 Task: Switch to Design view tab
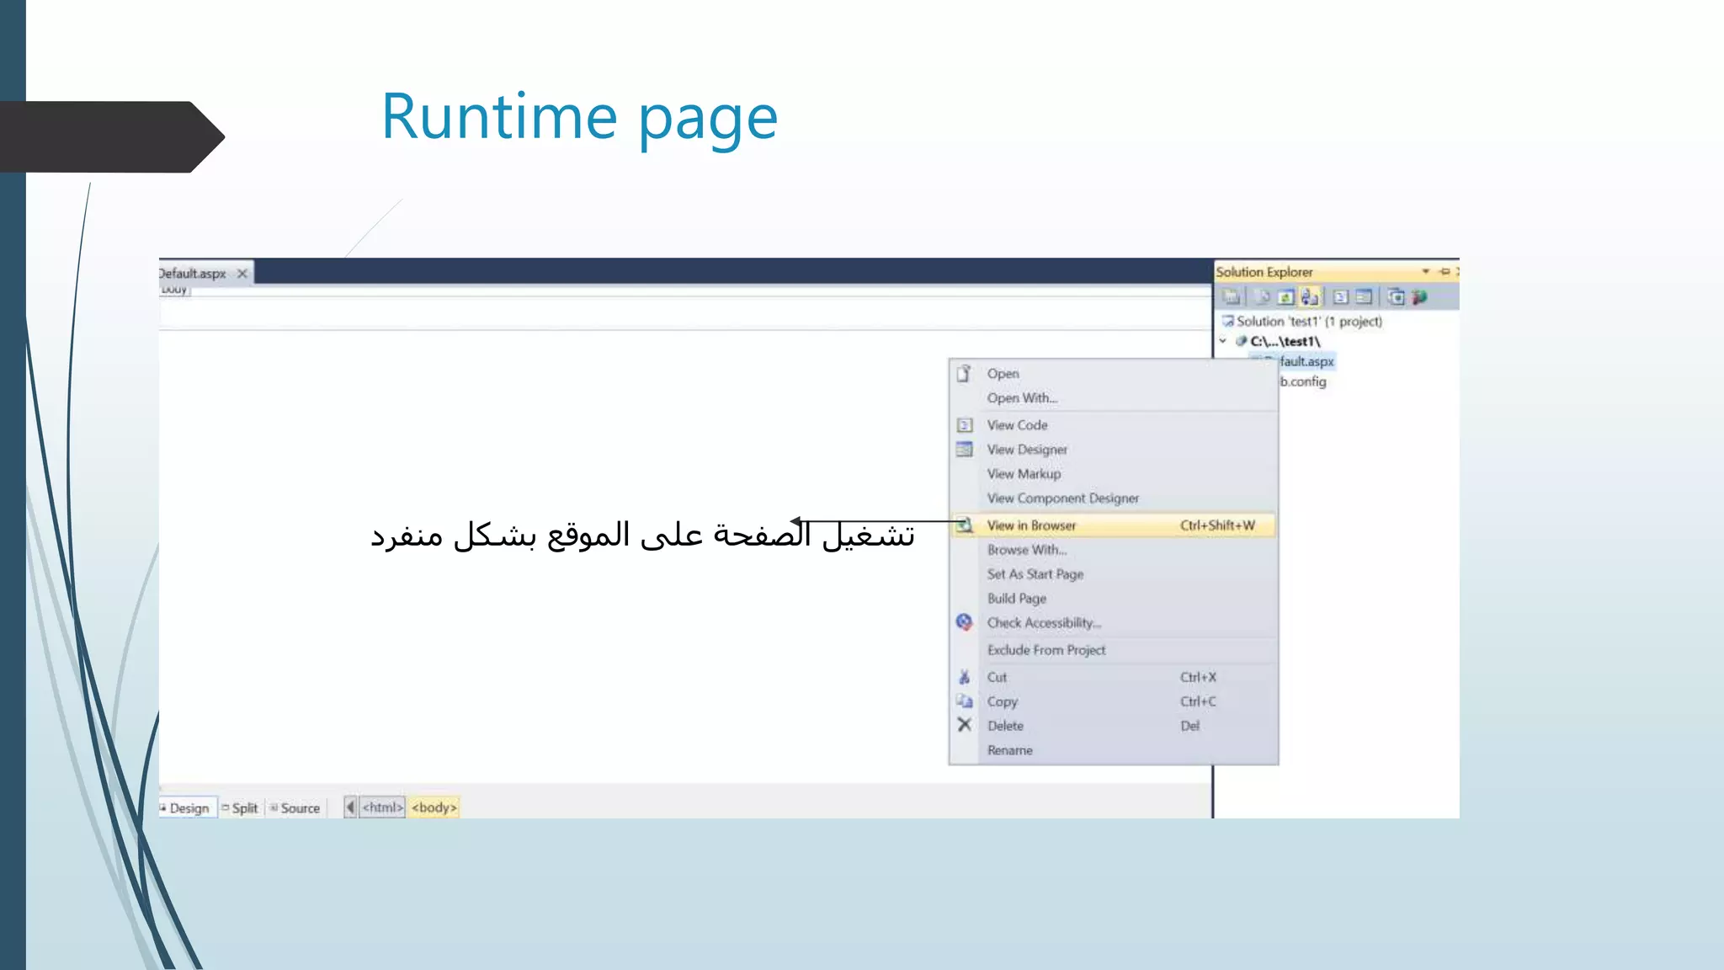[x=187, y=807]
